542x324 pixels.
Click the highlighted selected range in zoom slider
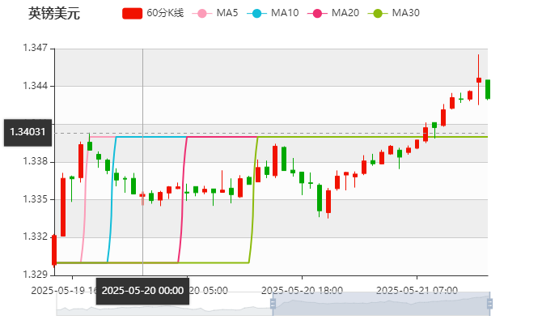pos(380,304)
